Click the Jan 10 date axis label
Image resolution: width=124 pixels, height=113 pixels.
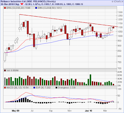pyautogui.click(x=88, y=111)
